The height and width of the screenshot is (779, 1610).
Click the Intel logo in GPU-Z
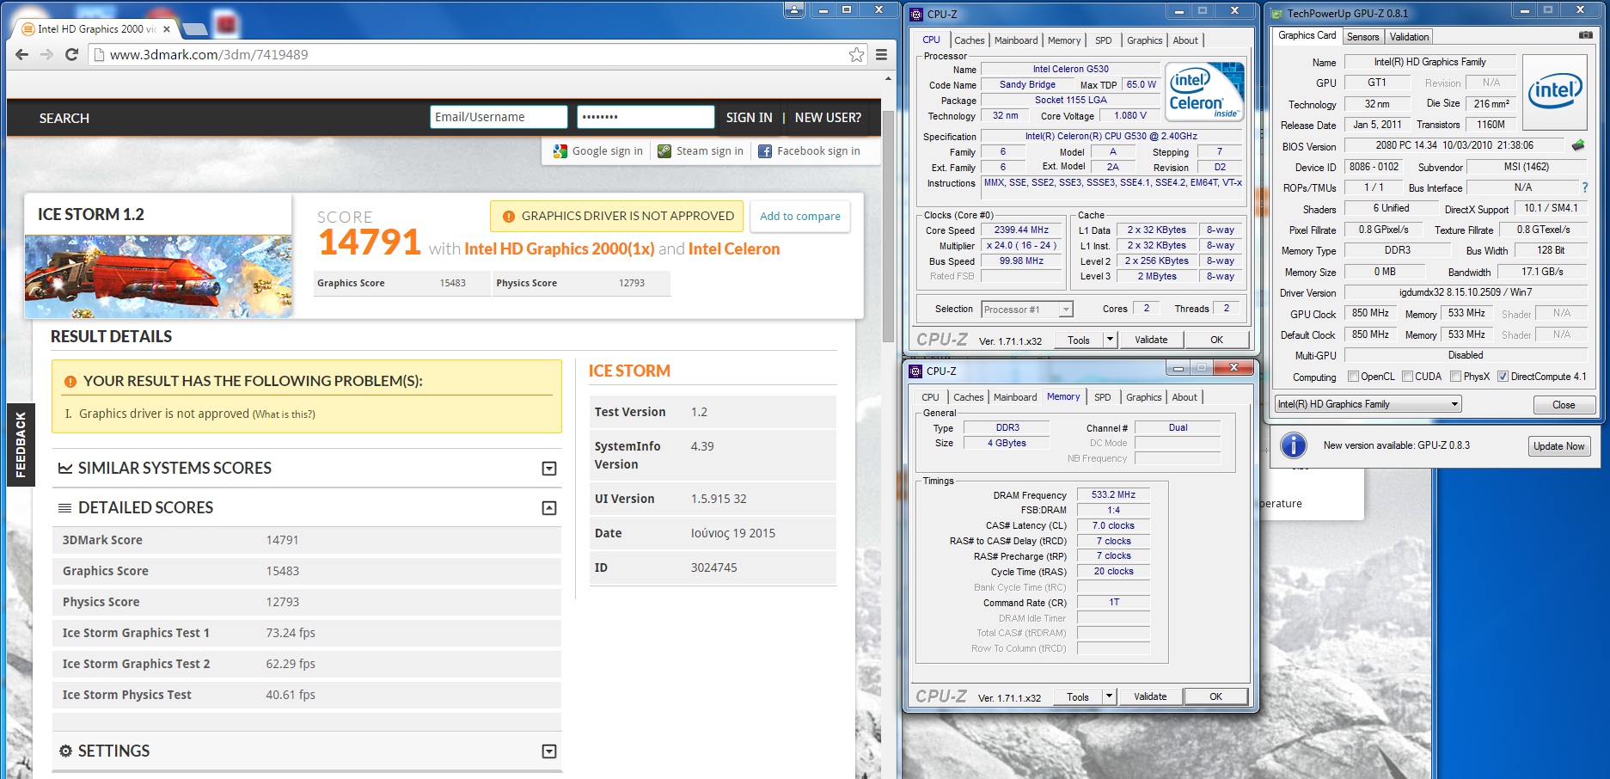click(x=1555, y=92)
